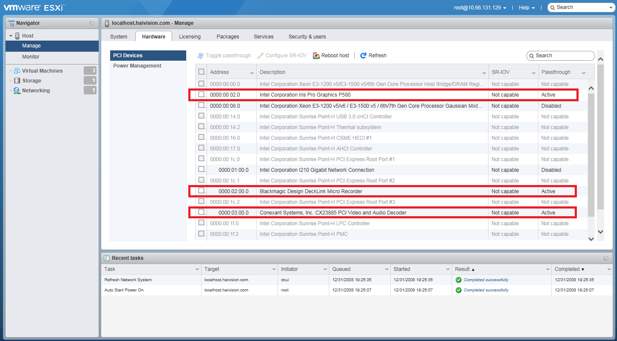Viewport: 617px width, 341px height.
Task: Check the Iris Pro Graphics P580 checkbox
Action: point(202,94)
